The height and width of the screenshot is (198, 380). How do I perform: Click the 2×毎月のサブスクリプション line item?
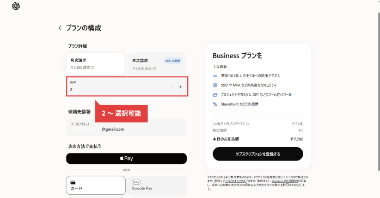[x=258, y=124]
